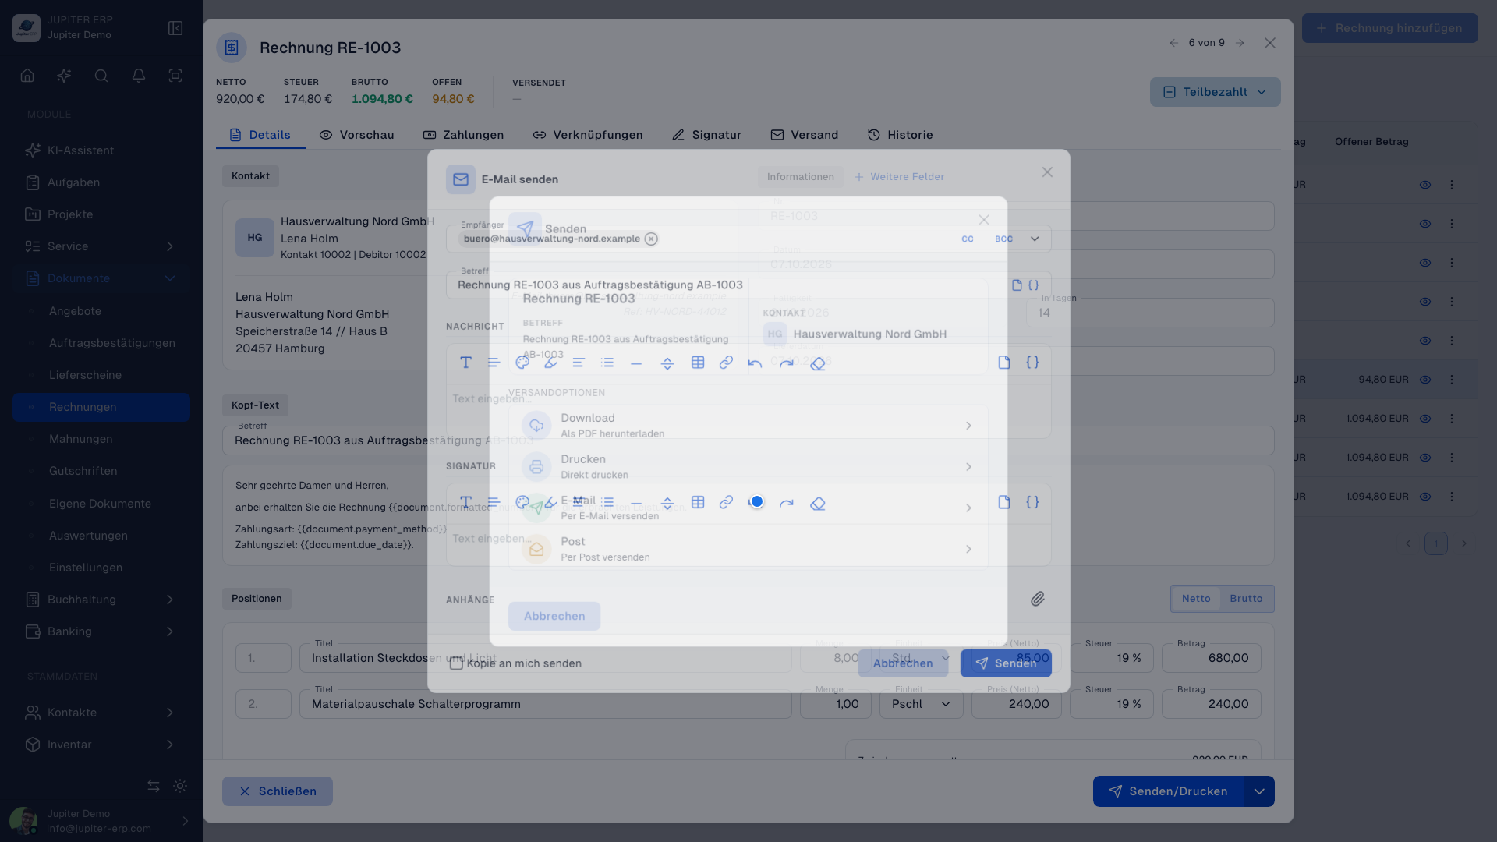Insert table using Nachricht toolbar
1497x842 pixels.
[x=698, y=363]
